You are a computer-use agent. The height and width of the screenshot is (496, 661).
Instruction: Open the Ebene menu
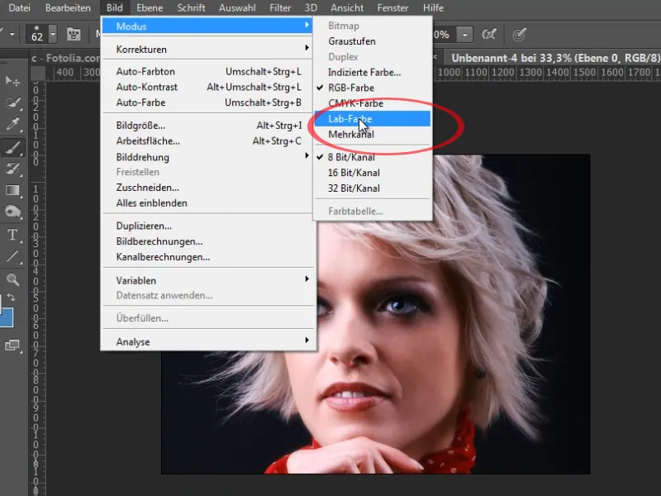tap(150, 7)
